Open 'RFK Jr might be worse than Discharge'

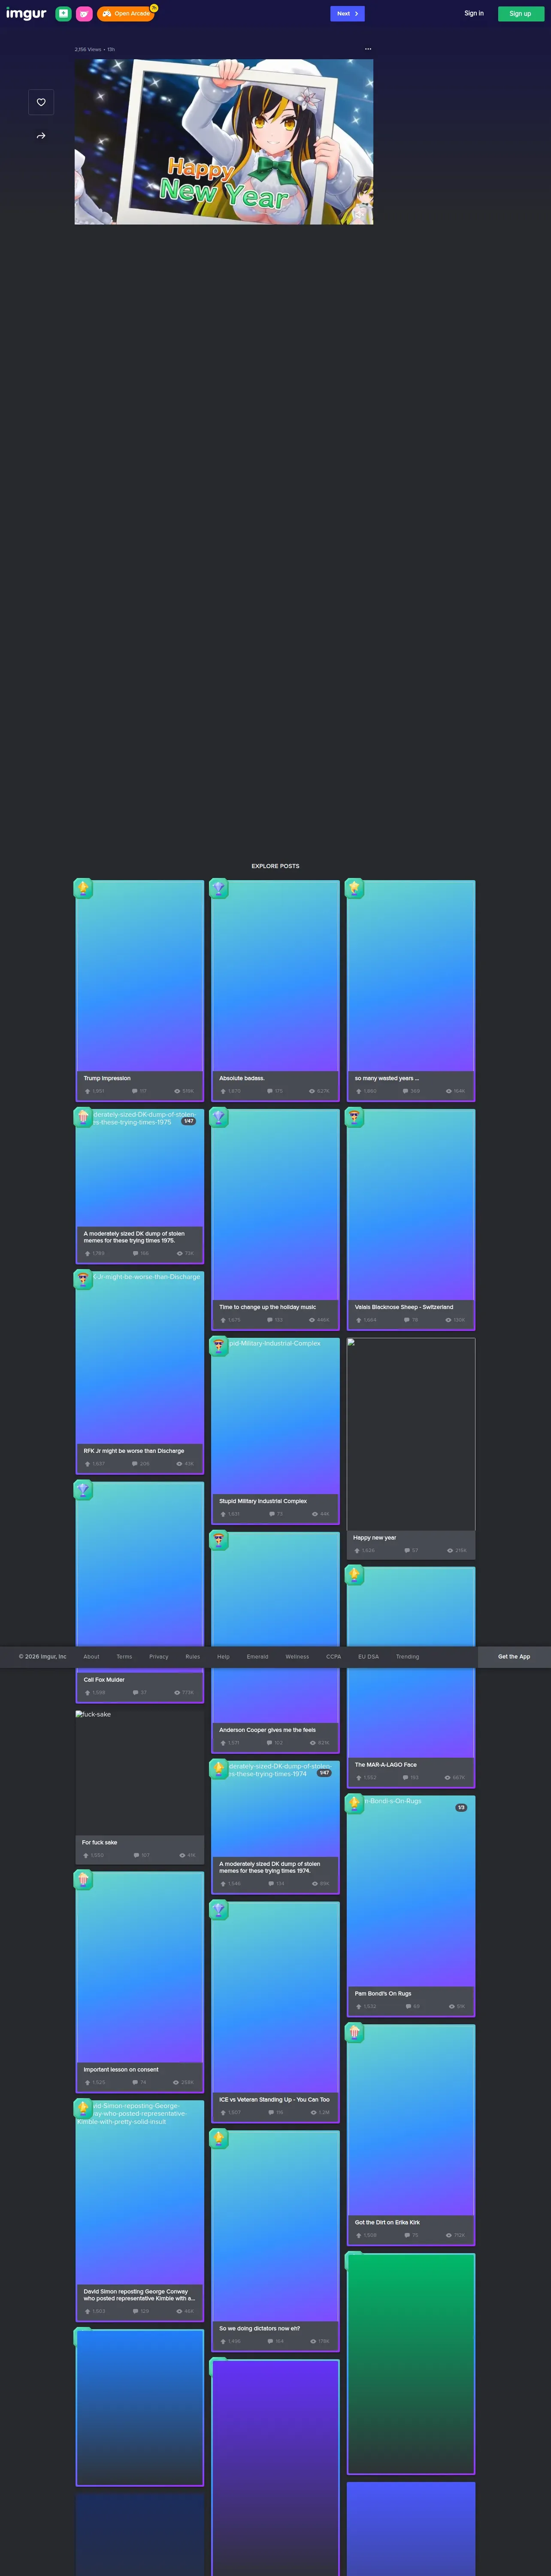[140, 1372]
